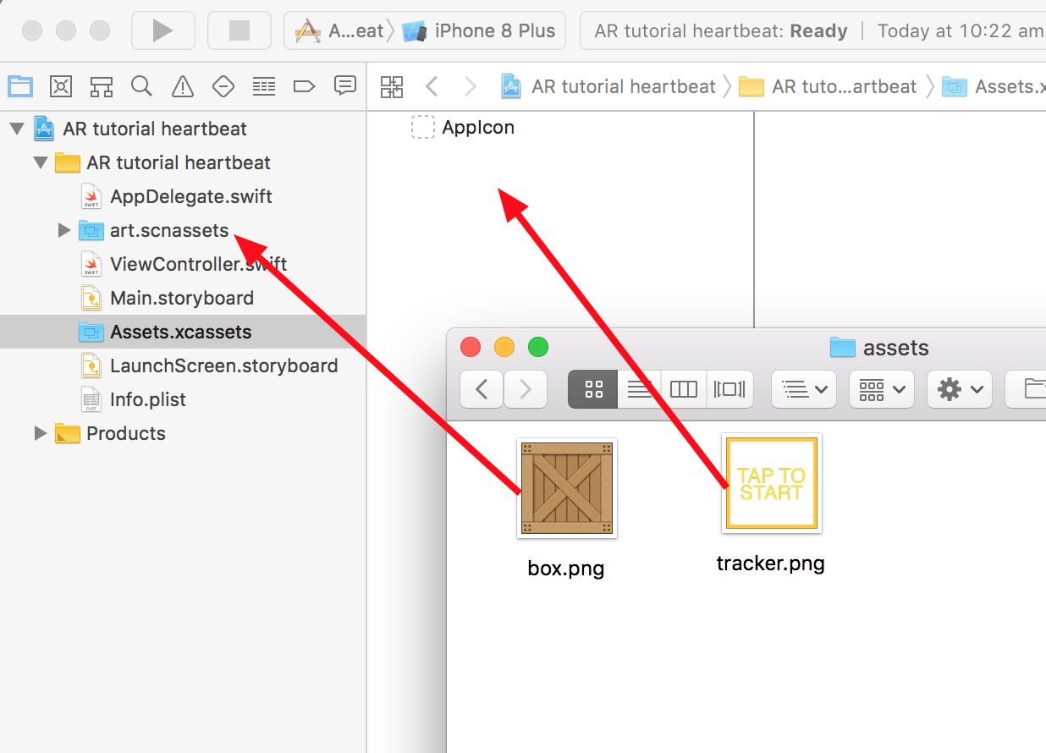Switch Finder to icon view

point(593,389)
